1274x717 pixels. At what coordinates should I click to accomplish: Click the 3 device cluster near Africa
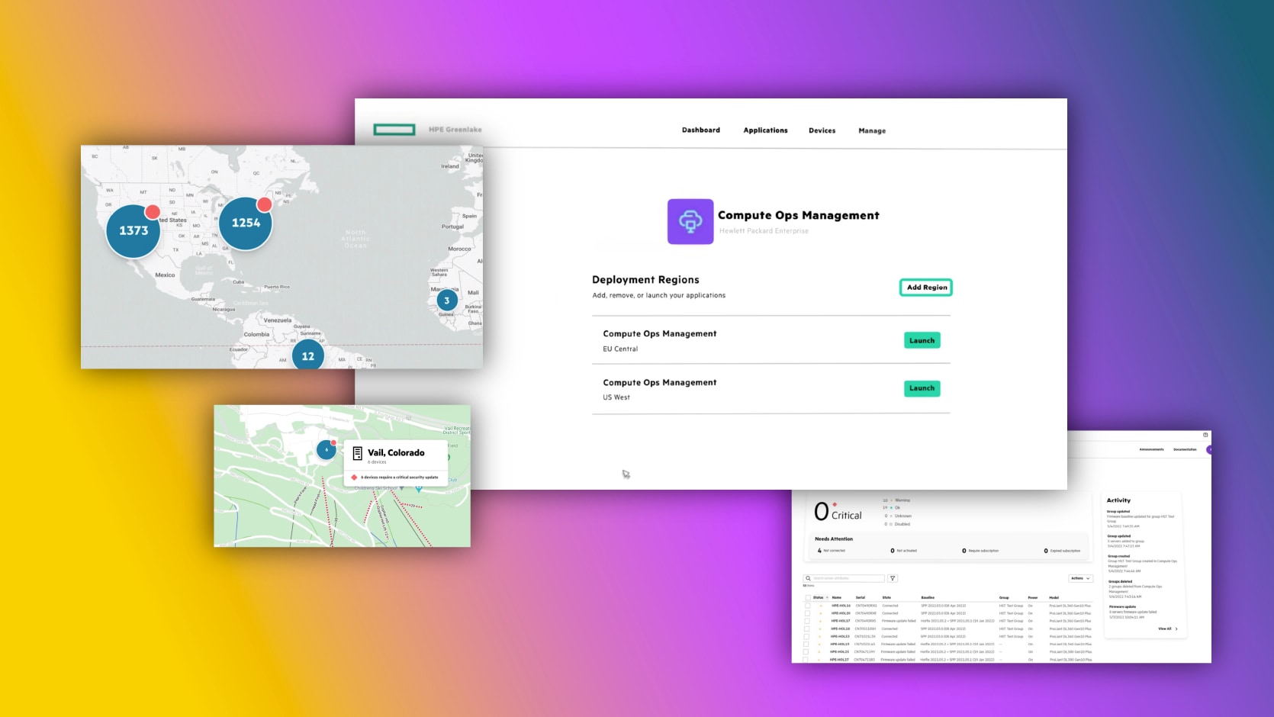click(x=447, y=301)
